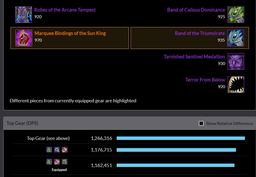Screen dimensions: 256x177
Task: Enable the Show Relative Difference checkbox
Action: pos(201,123)
